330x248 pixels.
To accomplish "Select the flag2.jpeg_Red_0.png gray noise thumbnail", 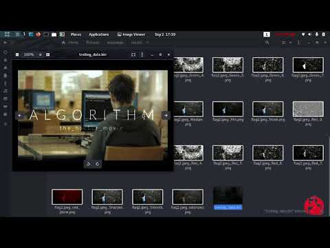I will coord(308,109).
